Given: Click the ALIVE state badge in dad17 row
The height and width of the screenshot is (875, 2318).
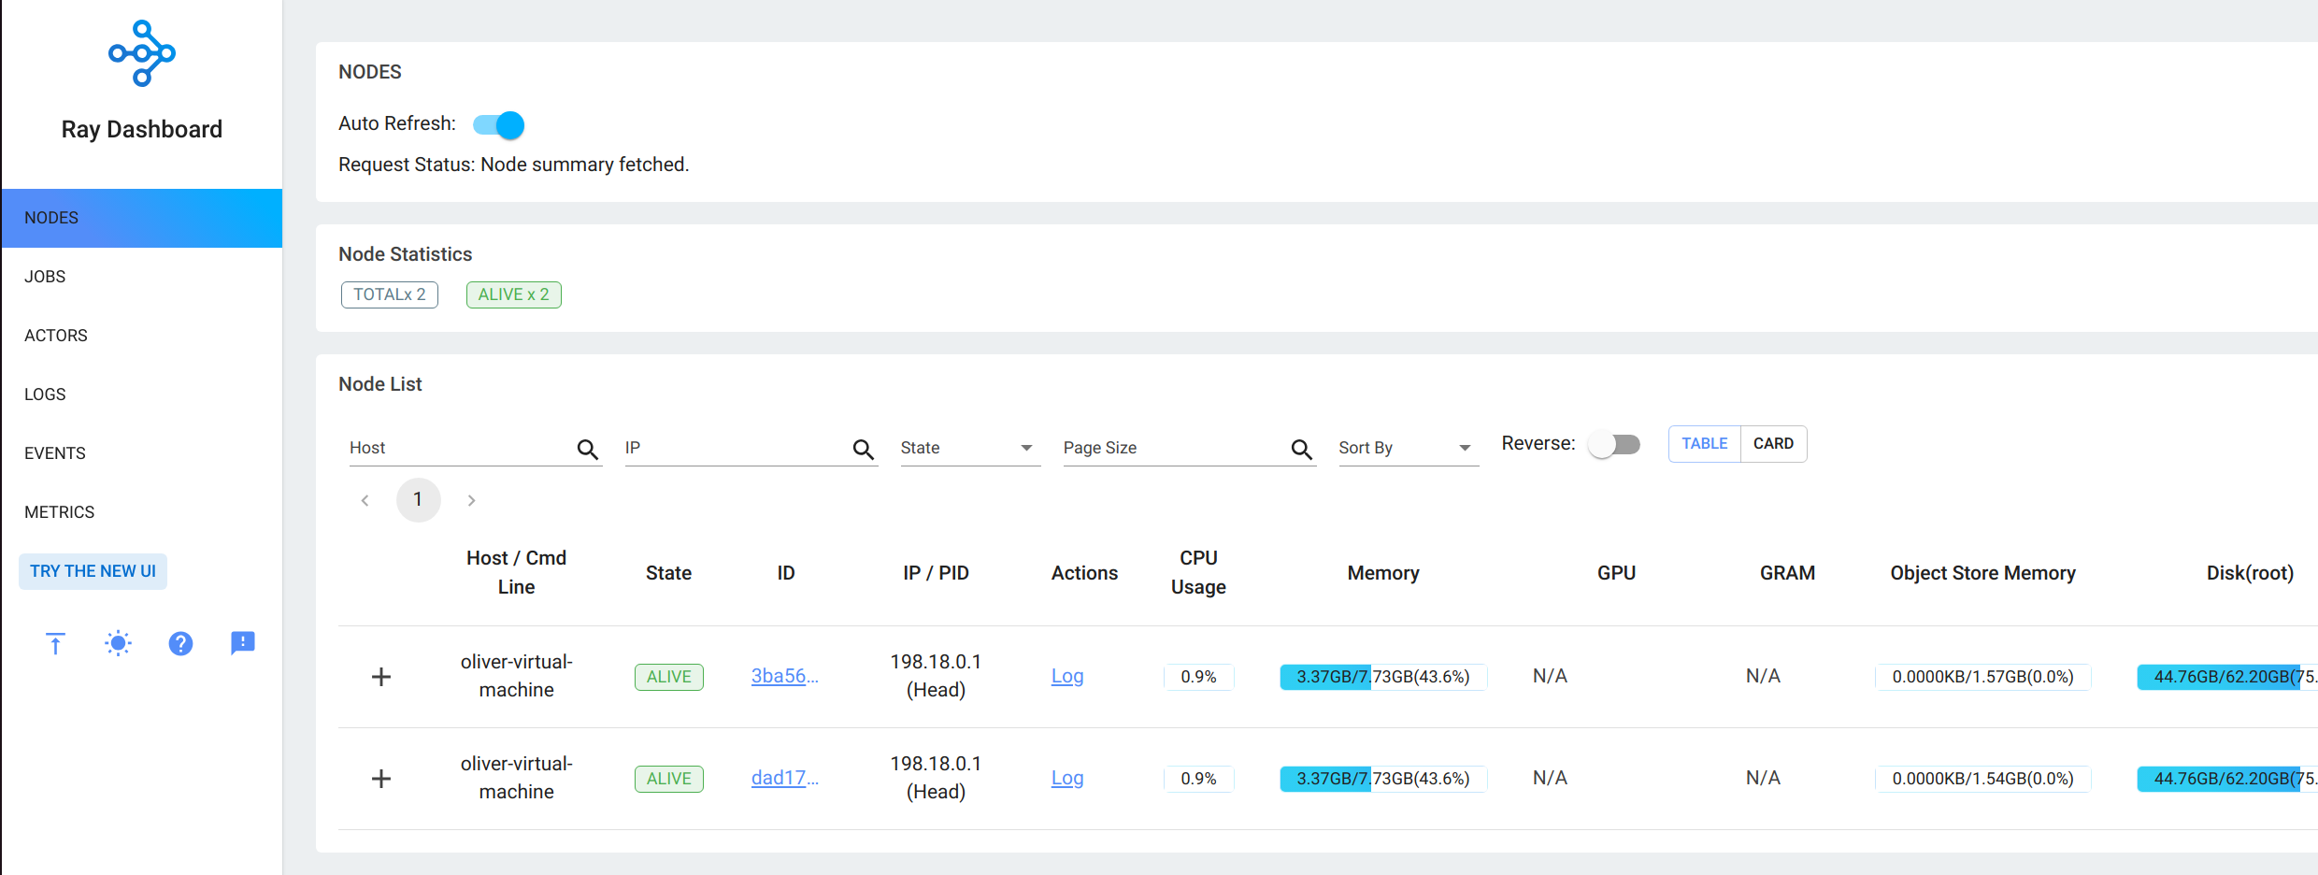Looking at the screenshot, I should [669, 779].
